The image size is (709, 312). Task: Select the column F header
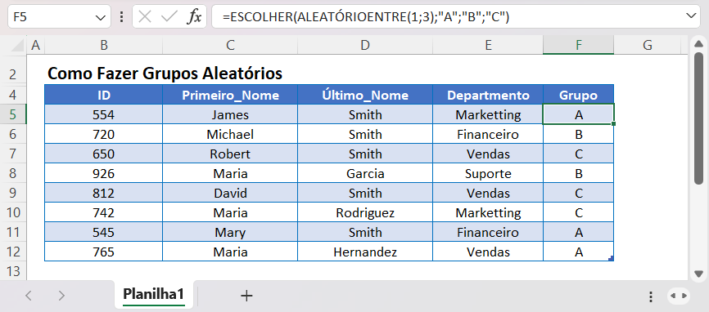click(x=578, y=45)
